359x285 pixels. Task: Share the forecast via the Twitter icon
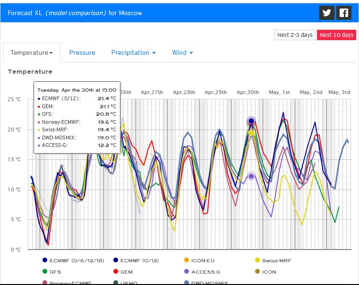pos(327,13)
